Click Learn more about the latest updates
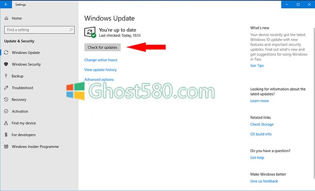This screenshot has height=191, width=315. [x=259, y=101]
